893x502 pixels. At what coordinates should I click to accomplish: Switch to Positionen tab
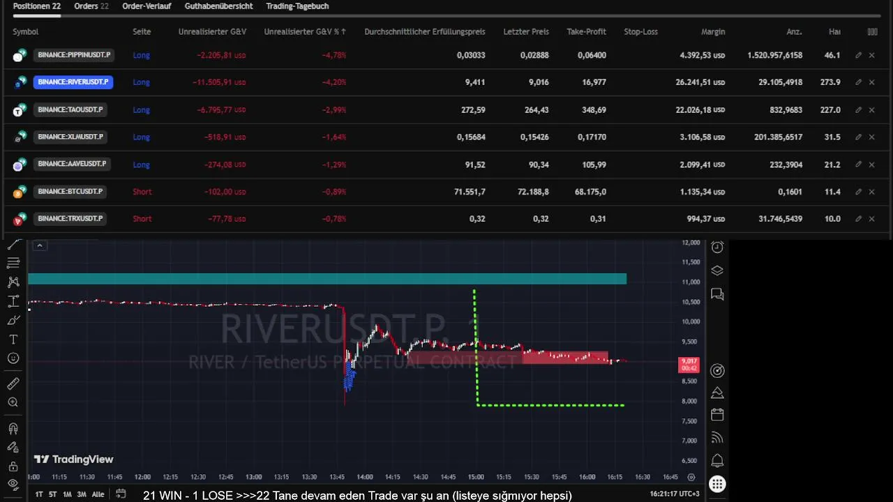(37, 6)
